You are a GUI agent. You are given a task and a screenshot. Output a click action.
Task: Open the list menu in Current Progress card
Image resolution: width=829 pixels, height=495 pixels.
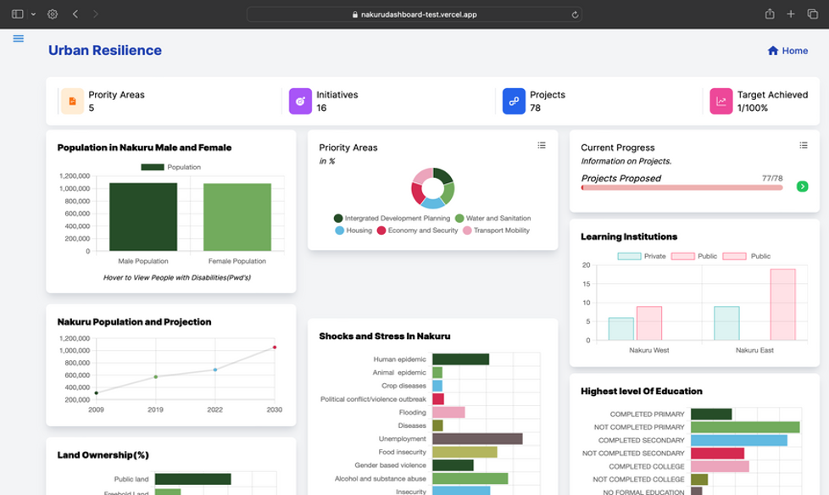point(804,146)
